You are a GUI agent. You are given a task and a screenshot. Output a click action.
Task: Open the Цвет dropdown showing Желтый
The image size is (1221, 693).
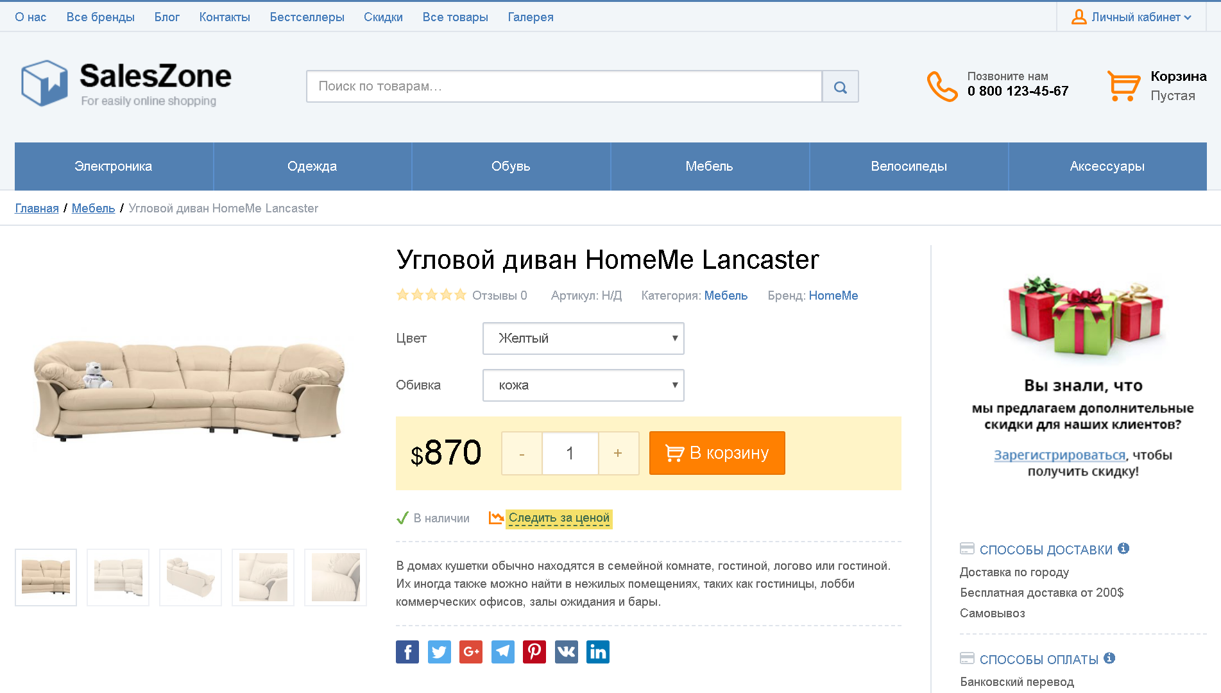click(x=583, y=338)
